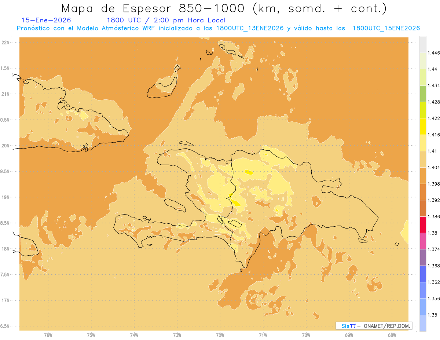
Task: Click the colorbar value 1.374
Action: coord(434,249)
